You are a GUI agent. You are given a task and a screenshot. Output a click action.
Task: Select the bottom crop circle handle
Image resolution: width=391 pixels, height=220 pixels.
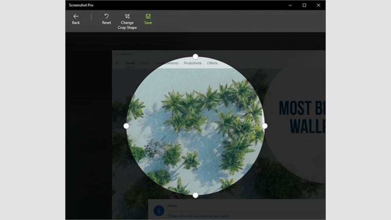coord(195,195)
